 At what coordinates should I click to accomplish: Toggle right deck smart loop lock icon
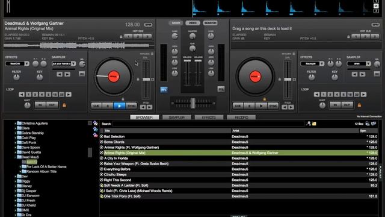pyautogui.click(x=359, y=105)
